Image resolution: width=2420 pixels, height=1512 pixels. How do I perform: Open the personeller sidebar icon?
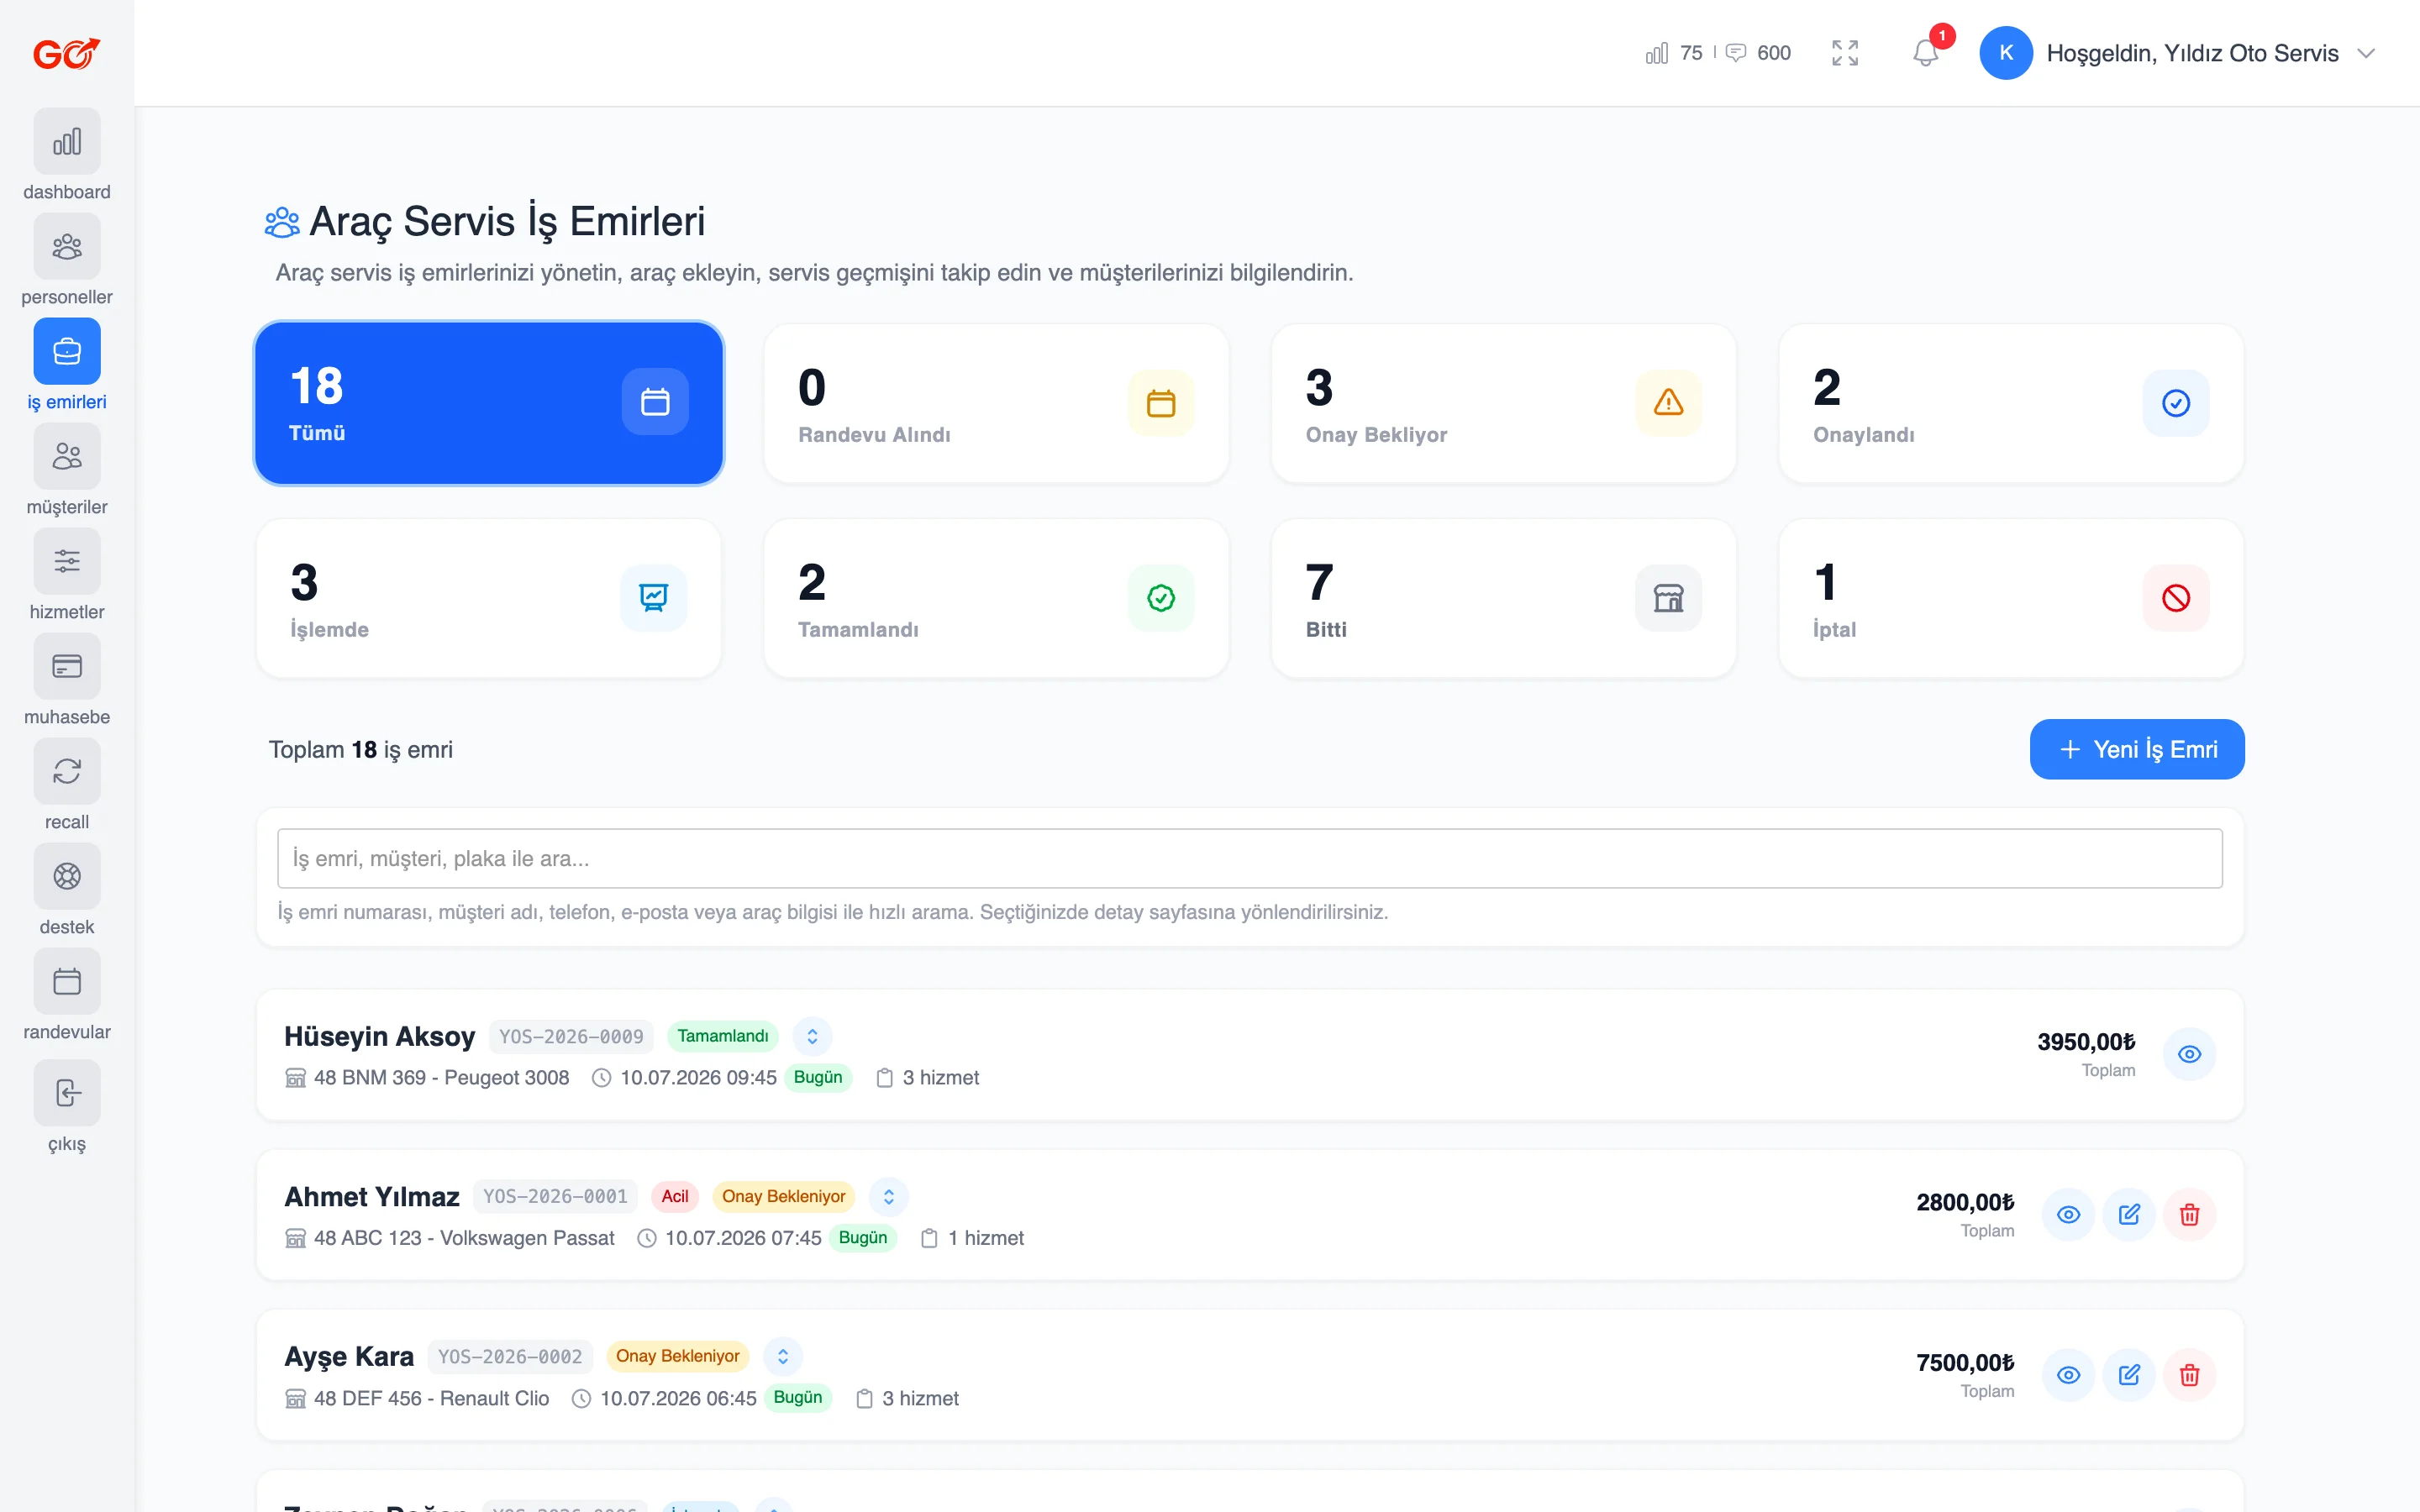point(67,246)
